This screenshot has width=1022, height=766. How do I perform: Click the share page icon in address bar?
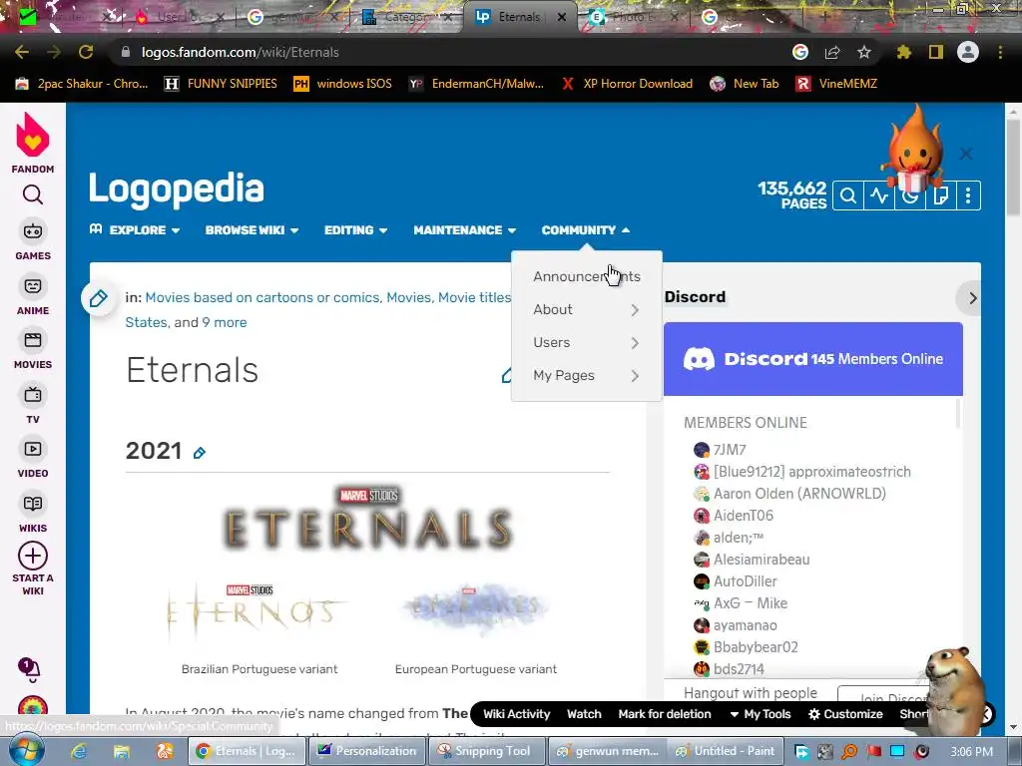point(832,52)
